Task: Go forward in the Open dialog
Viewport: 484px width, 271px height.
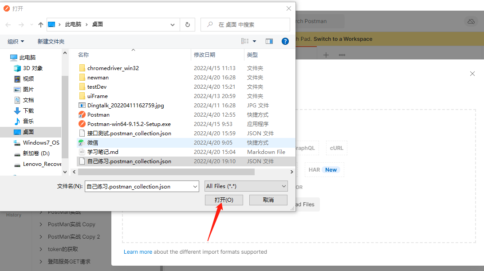Action: click(x=21, y=25)
